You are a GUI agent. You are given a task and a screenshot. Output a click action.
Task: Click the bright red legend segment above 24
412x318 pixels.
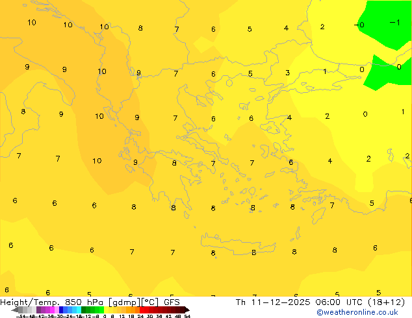[142, 310]
